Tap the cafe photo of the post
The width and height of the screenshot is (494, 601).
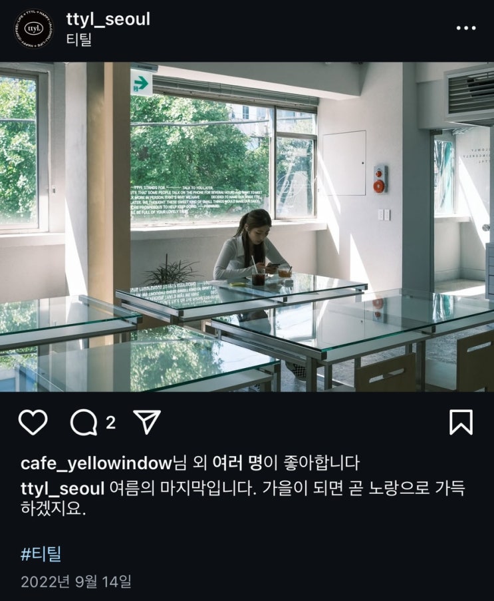coord(247,227)
